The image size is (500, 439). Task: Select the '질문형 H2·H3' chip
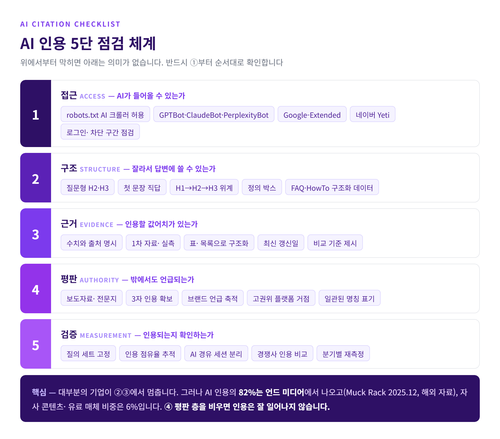[87, 187]
